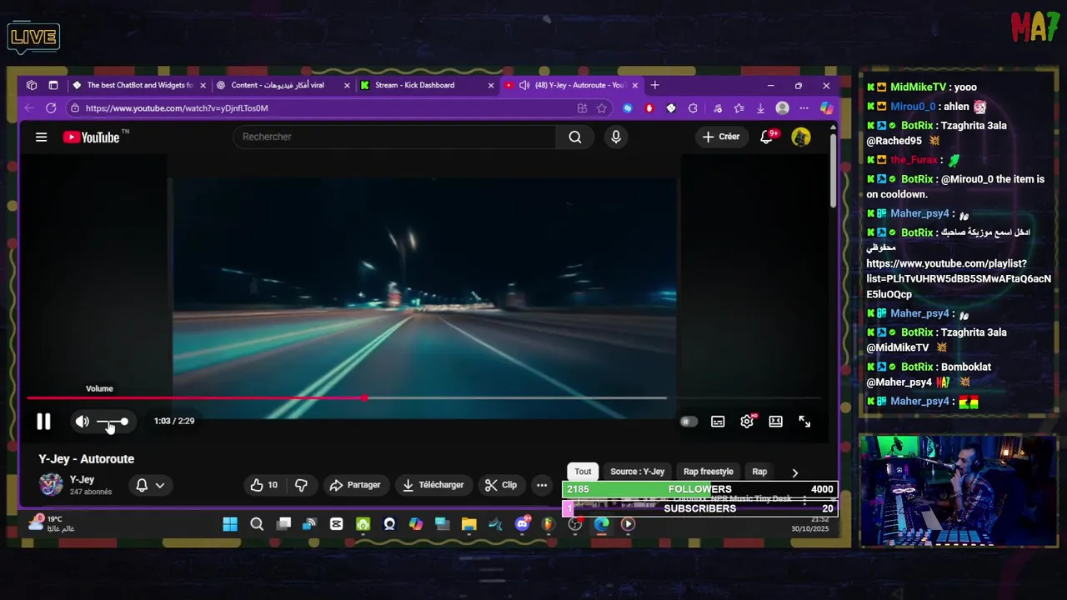Go back in the browser

(x=29, y=108)
